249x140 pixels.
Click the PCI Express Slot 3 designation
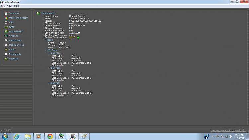81,93
